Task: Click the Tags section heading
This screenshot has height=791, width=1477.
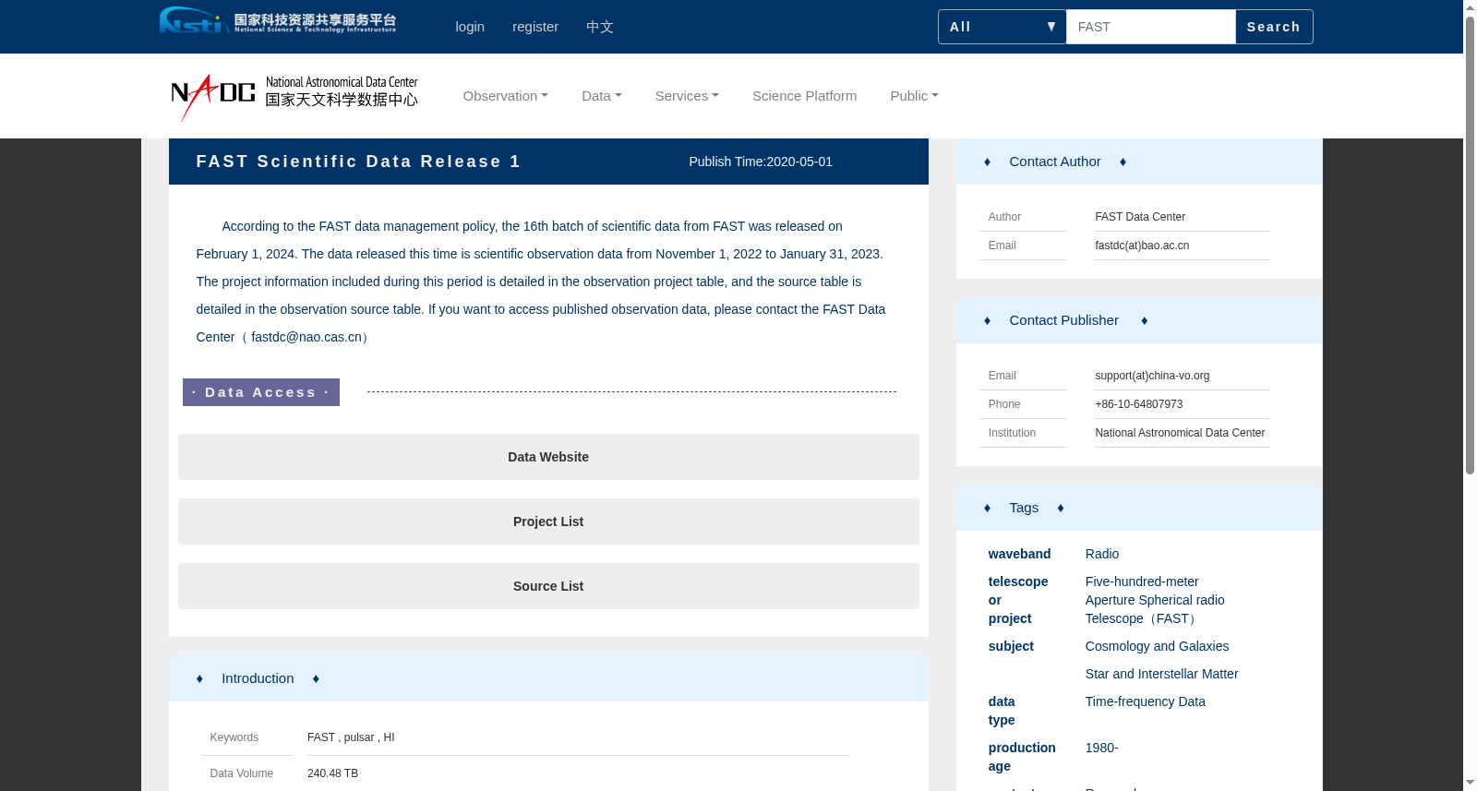Action: tap(1024, 508)
